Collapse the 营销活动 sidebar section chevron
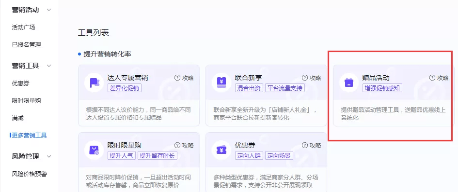The image size is (458, 192). (49, 10)
